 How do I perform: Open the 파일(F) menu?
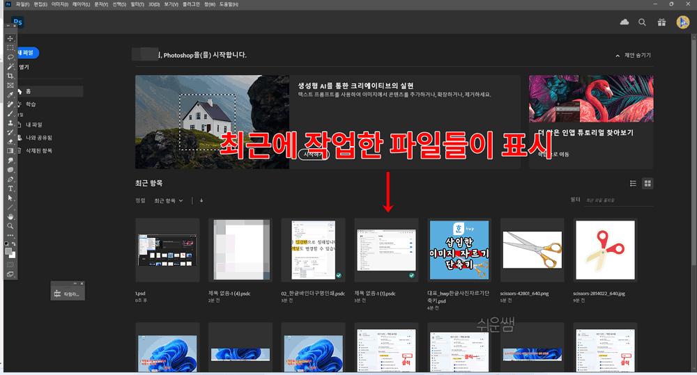(22, 4)
